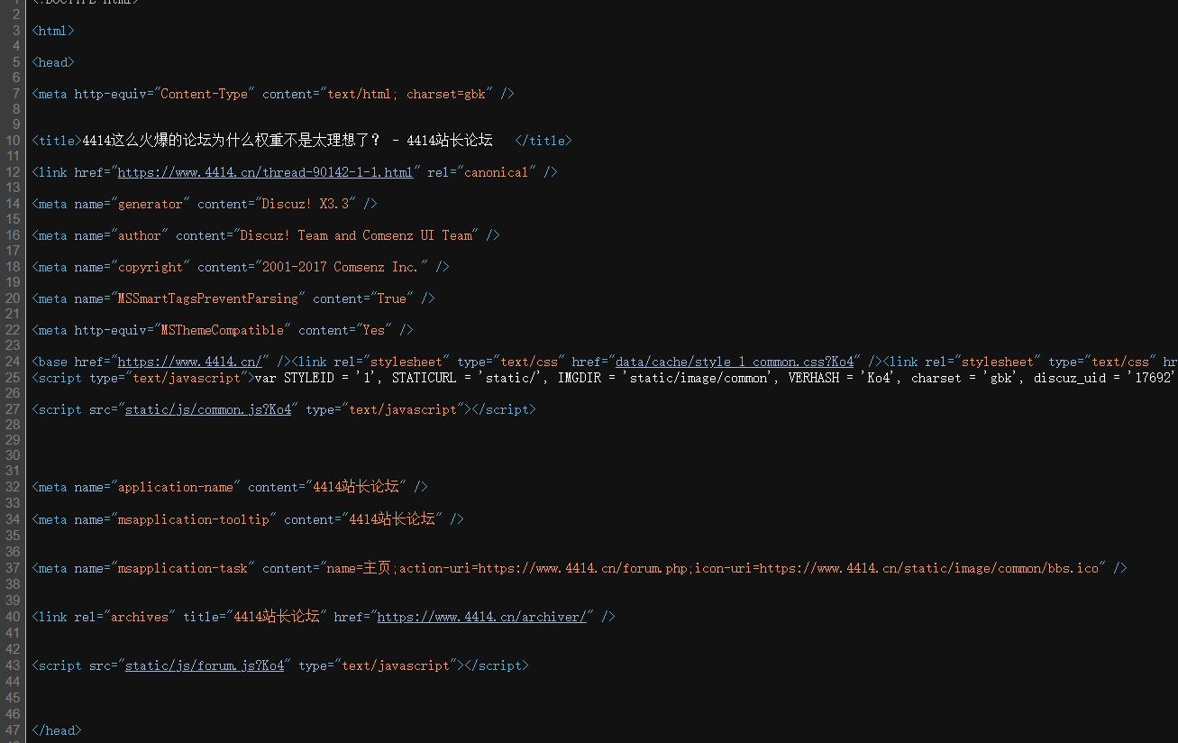The height and width of the screenshot is (743, 1178).
Task: Click line number 10 in the gutter
Action: click(x=13, y=141)
